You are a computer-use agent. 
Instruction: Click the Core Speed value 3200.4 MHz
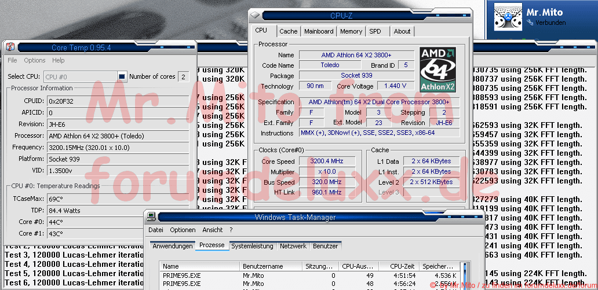tap(327, 161)
